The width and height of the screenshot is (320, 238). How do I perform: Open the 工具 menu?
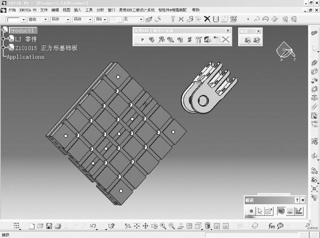pos(89,10)
